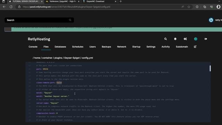Click the editor vertical scrollbar thumb
The width and height of the screenshot is (222, 125).
[210, 68]
